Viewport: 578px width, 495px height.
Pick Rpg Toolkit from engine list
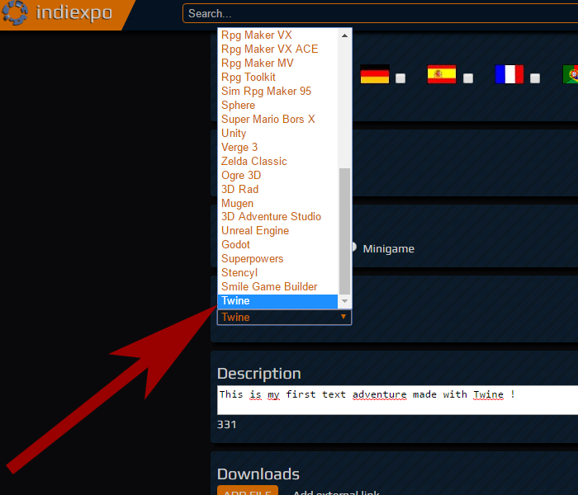(277, 77)
